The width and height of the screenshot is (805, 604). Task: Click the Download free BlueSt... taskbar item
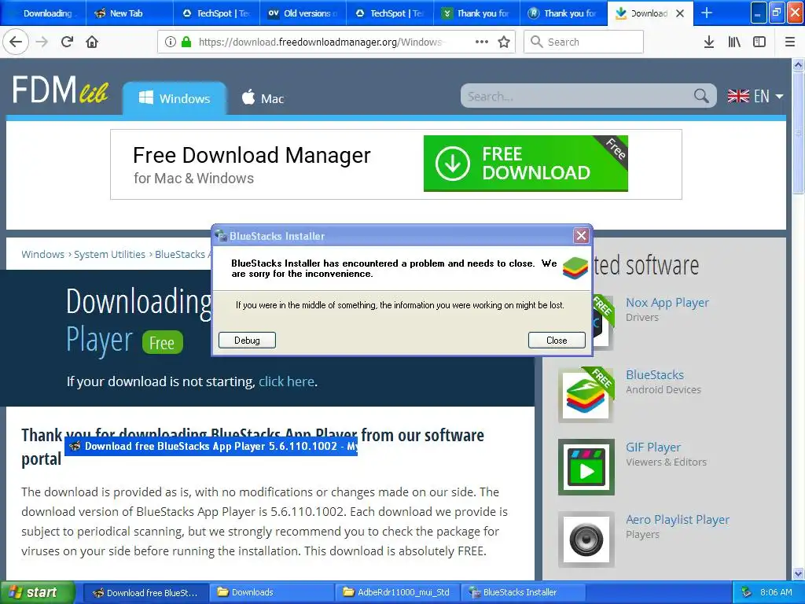point(145,592)
